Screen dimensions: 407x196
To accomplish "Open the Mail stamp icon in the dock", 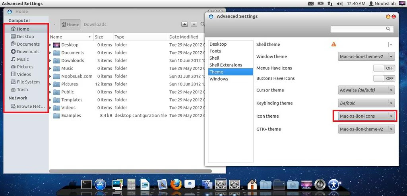I will tap(162, 184).
